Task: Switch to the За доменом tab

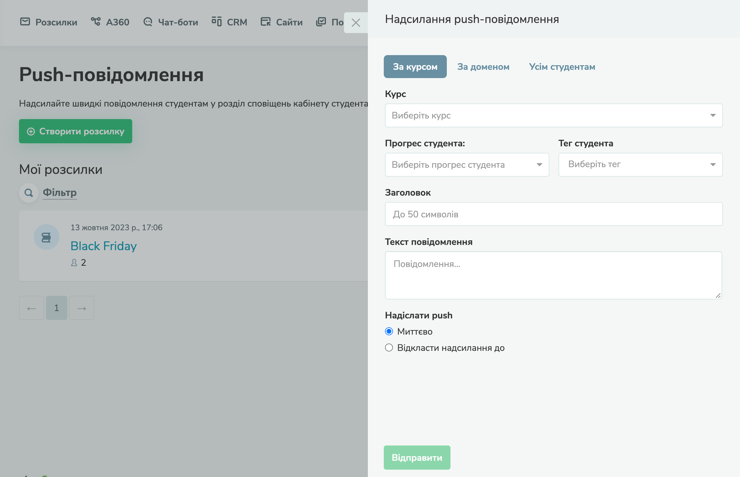Action: pos(483,67)
